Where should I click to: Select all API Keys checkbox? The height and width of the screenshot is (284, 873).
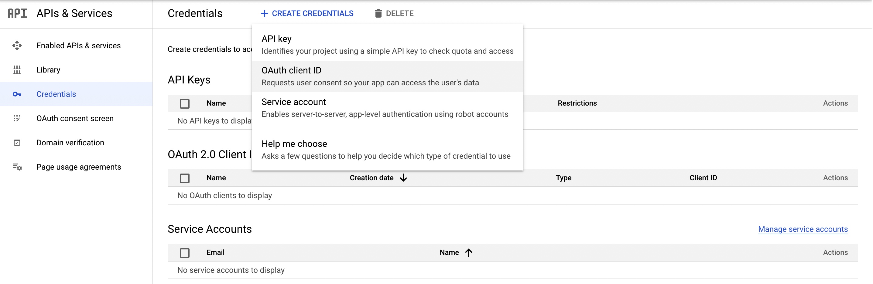185,103
